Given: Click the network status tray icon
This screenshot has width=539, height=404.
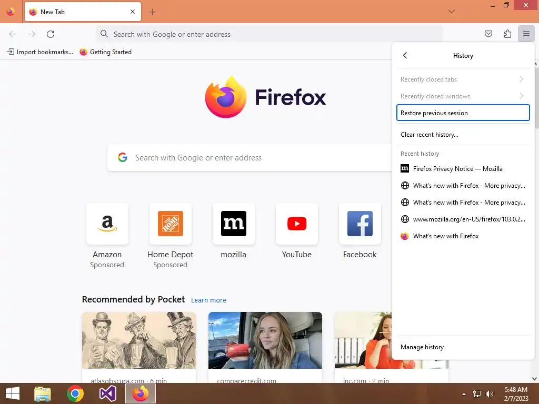Looking at the screenshot, I should [x=477, y=394].
